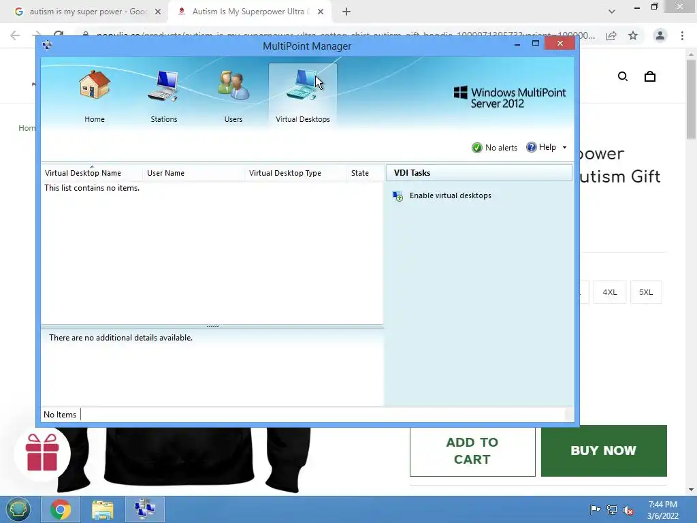The image size is (697, 523).
Task: Open Action Center flag tray icon
Action: [x=595, y=509]
